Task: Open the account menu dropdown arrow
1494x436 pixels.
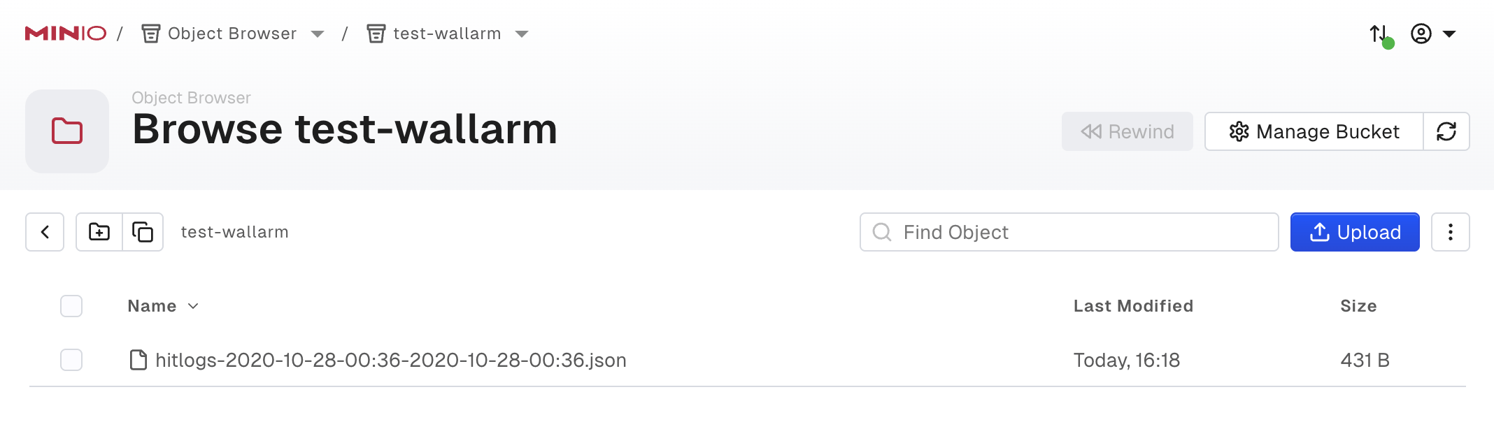Action: pyautogui.click(x=1449, y=34)
